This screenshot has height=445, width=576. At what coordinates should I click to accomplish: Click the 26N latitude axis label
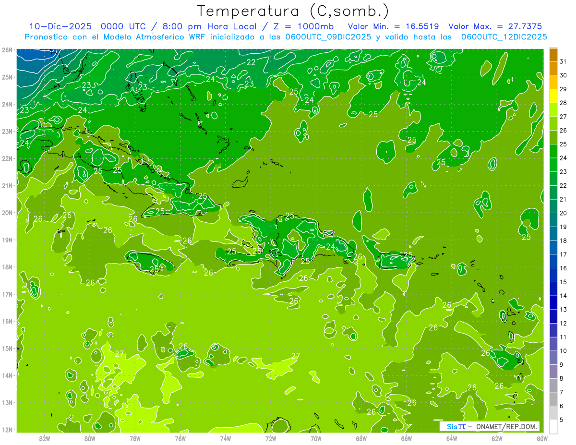point(7,50)
